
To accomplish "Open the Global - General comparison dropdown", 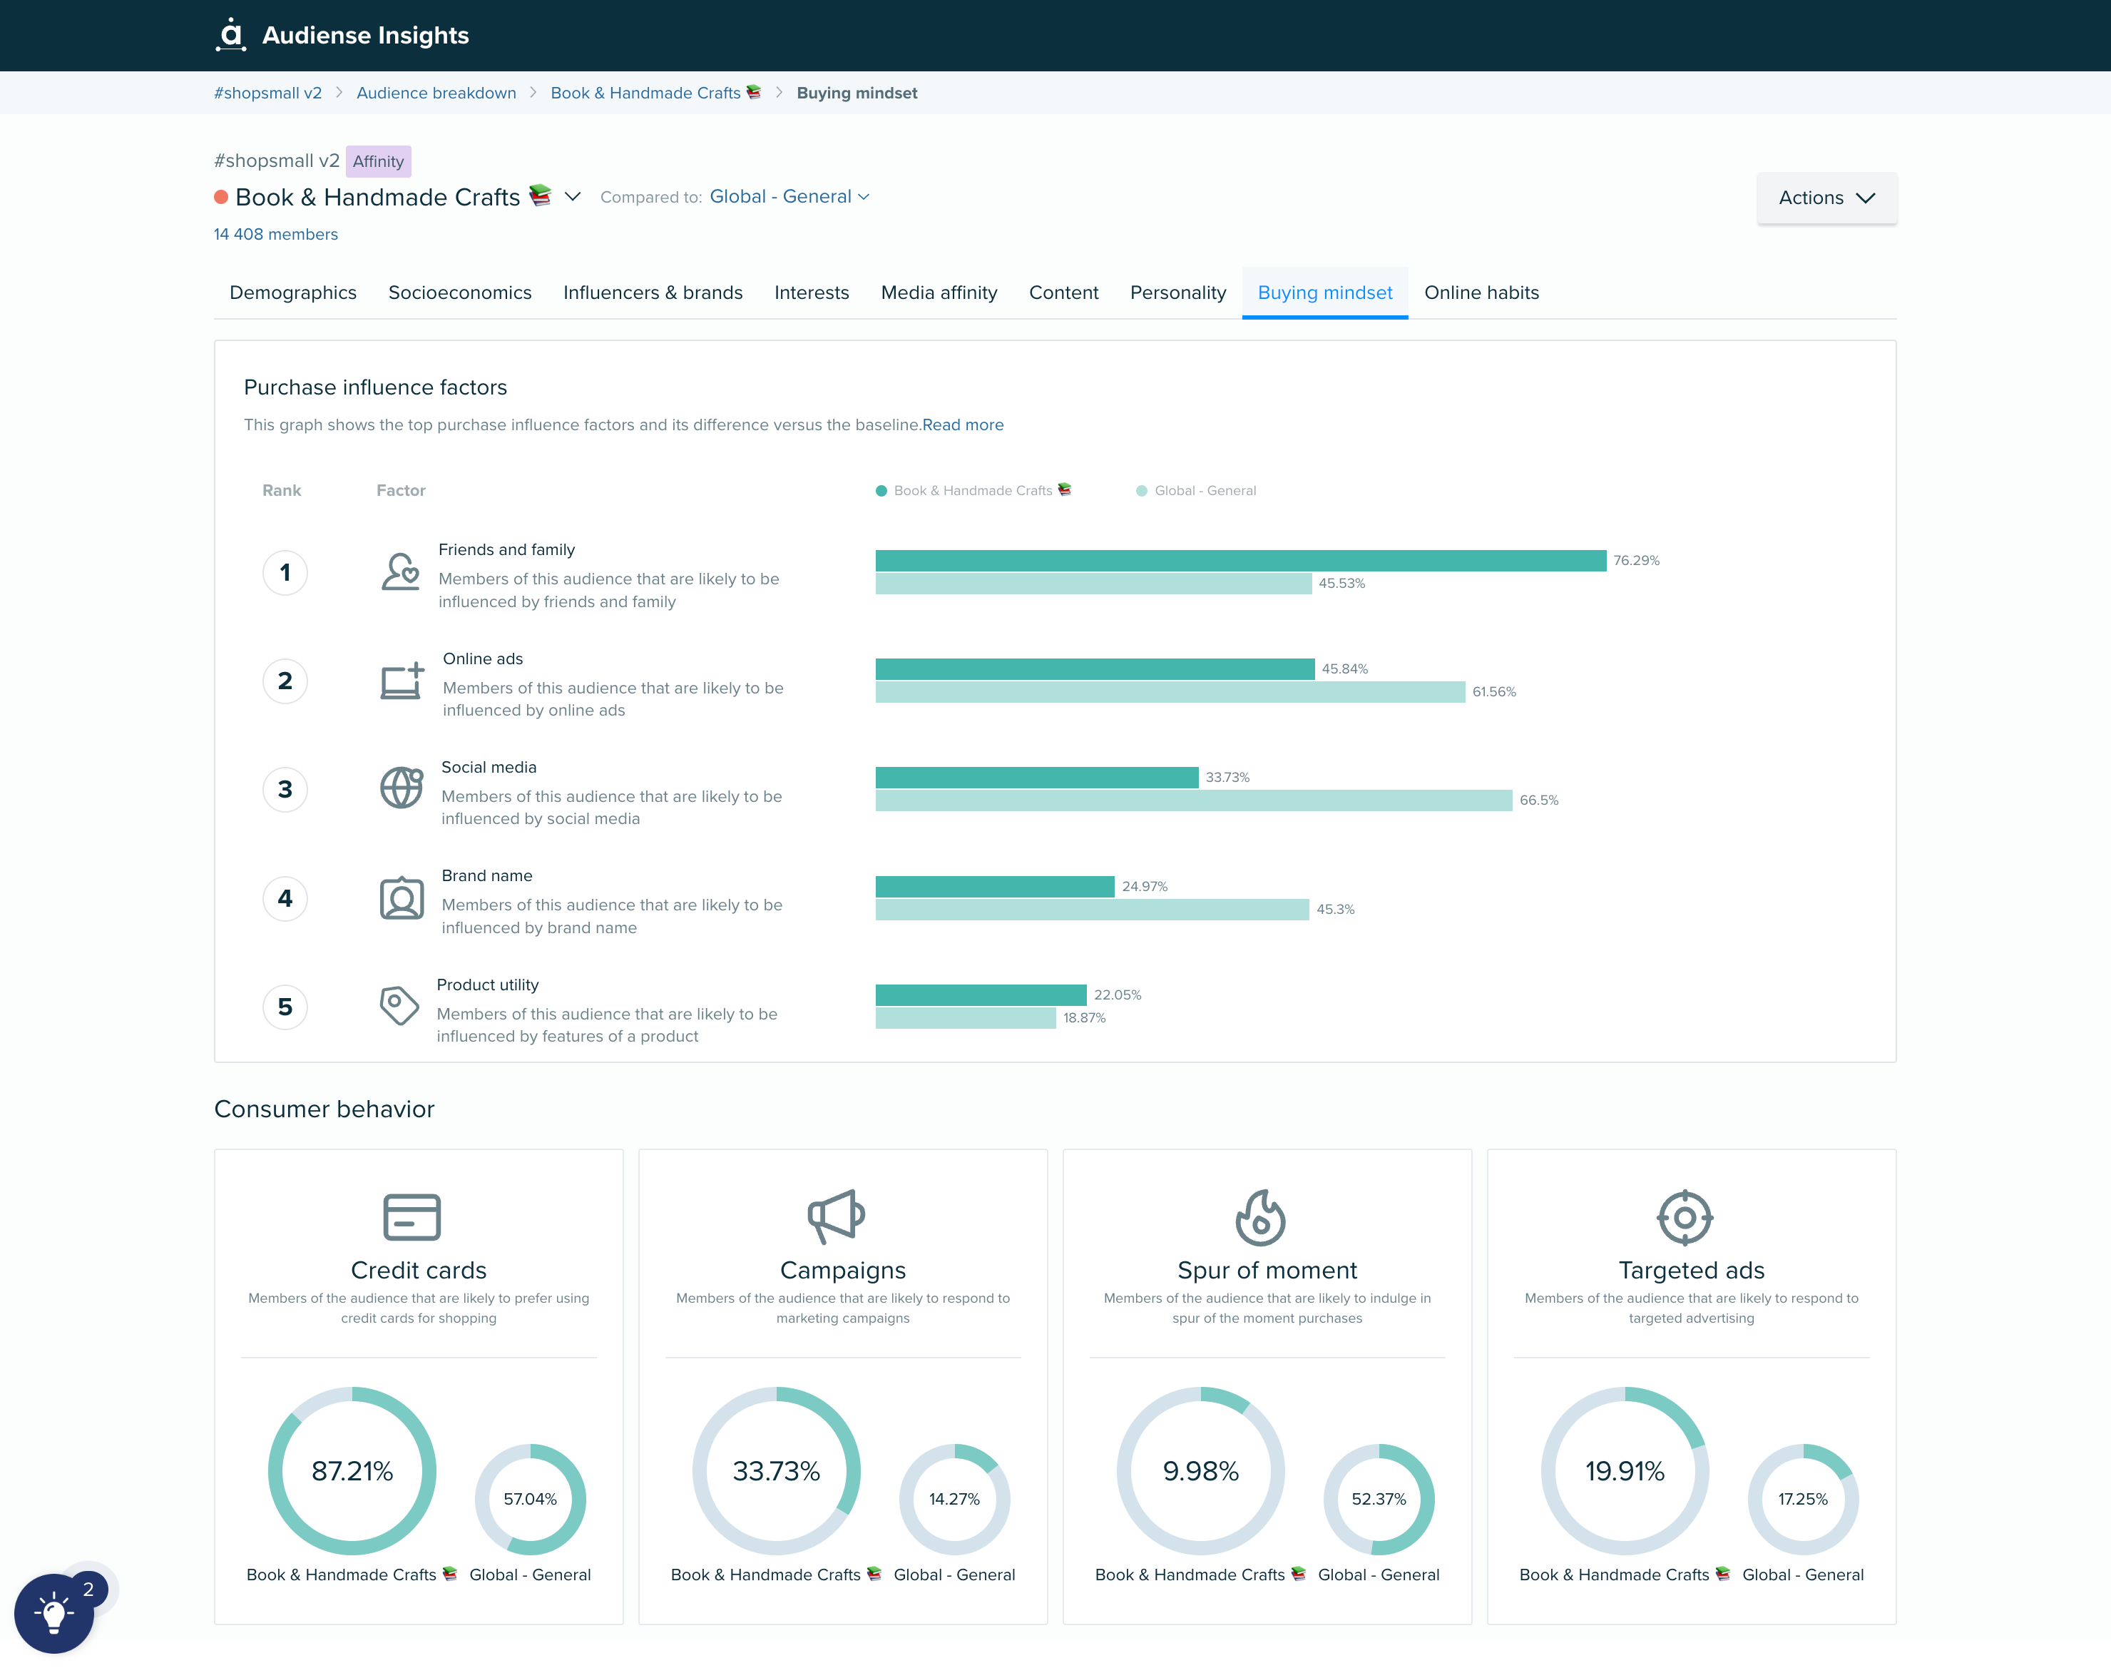I will pos(789,196).
